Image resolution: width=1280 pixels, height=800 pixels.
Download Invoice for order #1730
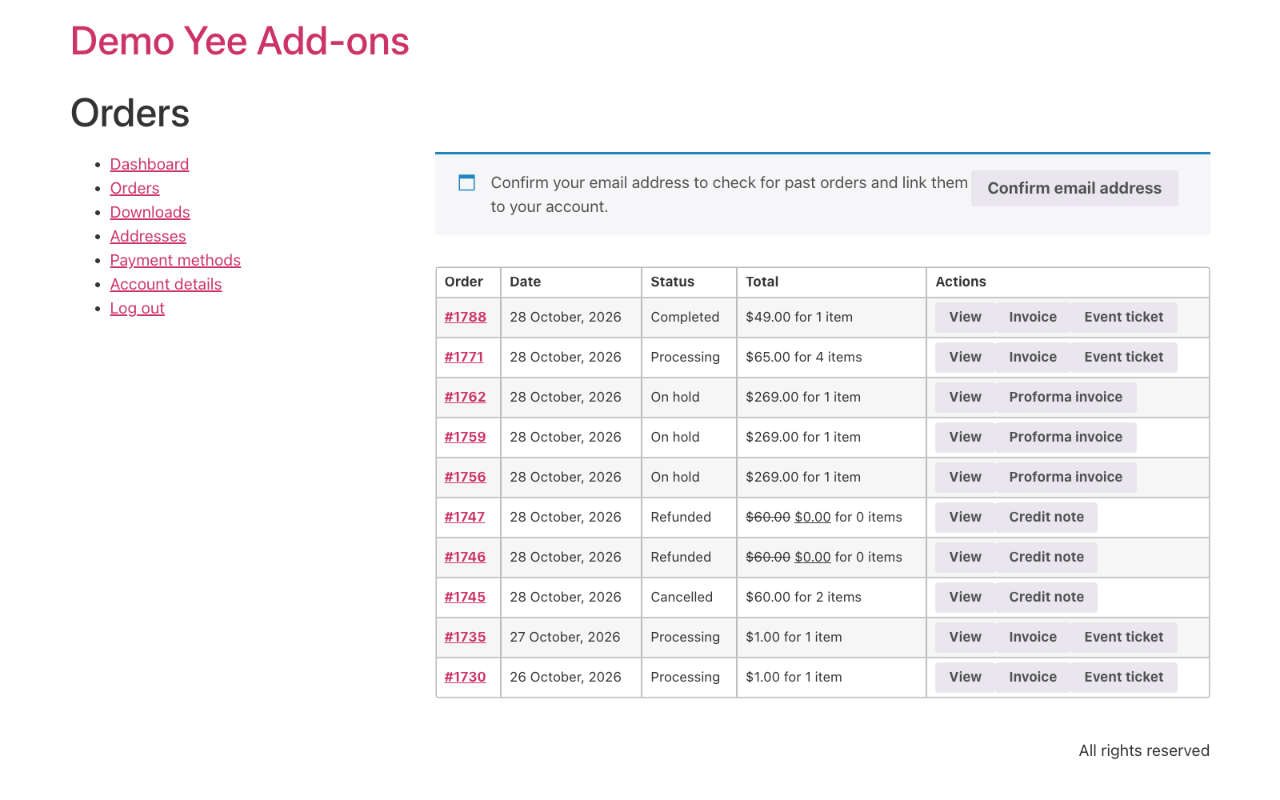point(1033,677)
